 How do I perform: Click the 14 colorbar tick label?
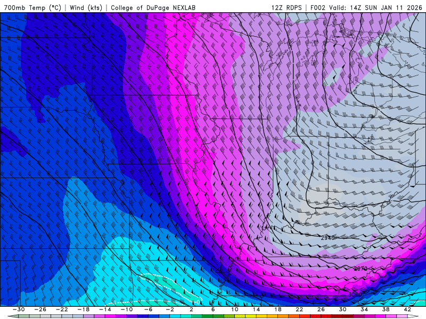tap(256, 309)
